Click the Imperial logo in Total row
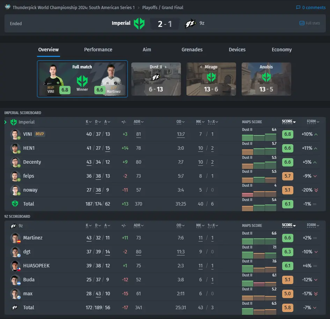This screenshot has height=319, width=330. coord(15,203)
